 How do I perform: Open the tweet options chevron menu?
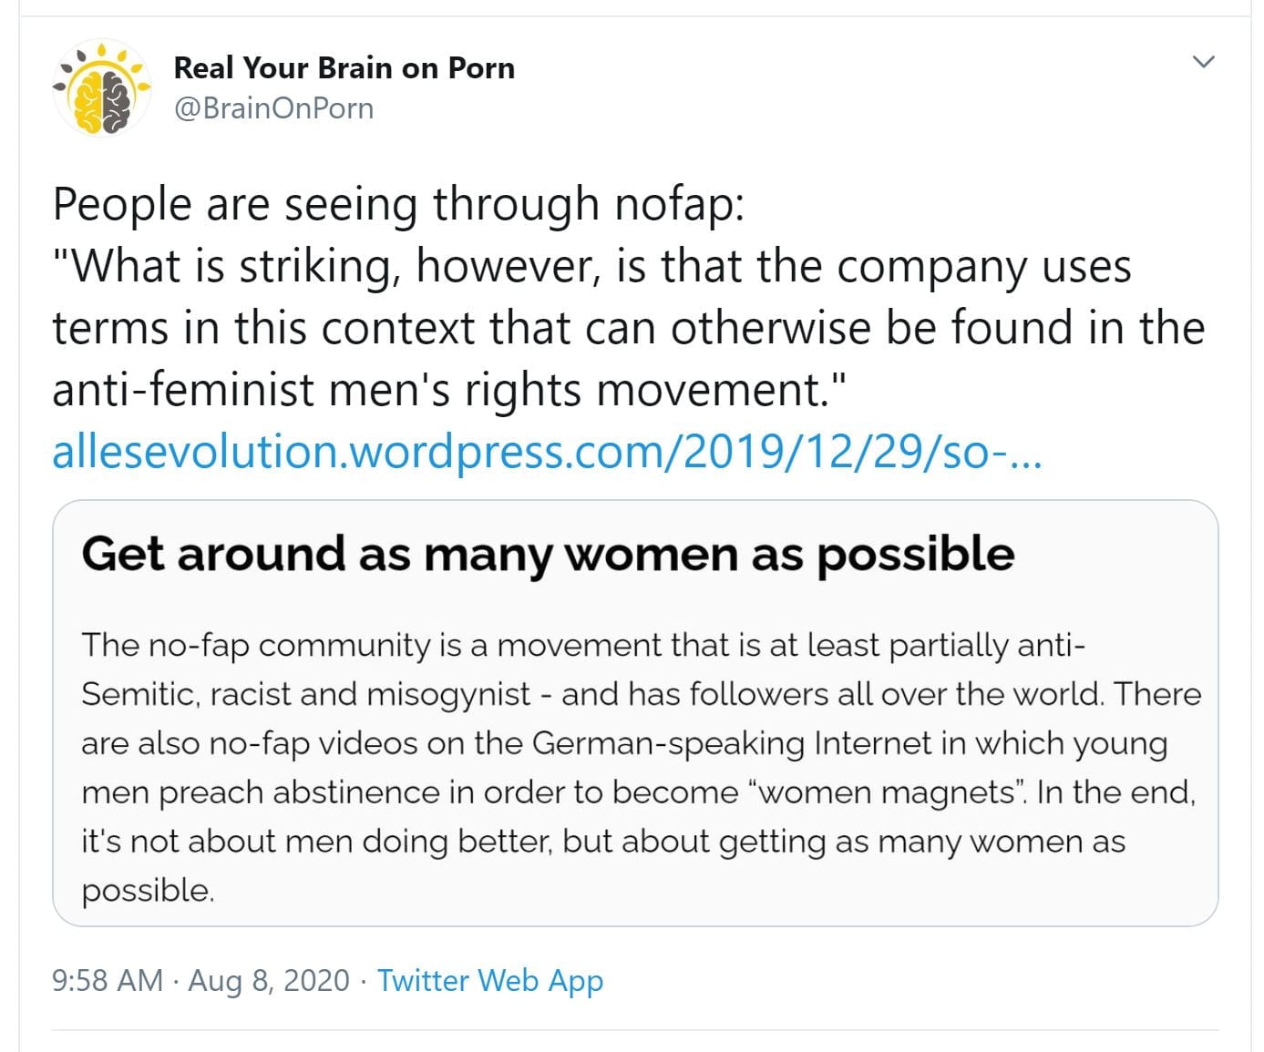pyautogui.click(x=1203, y=62)
